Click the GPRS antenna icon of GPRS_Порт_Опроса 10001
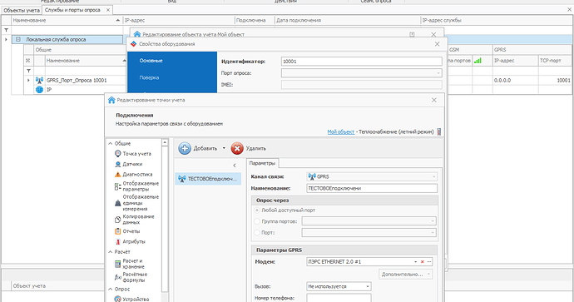 point(40,80)
